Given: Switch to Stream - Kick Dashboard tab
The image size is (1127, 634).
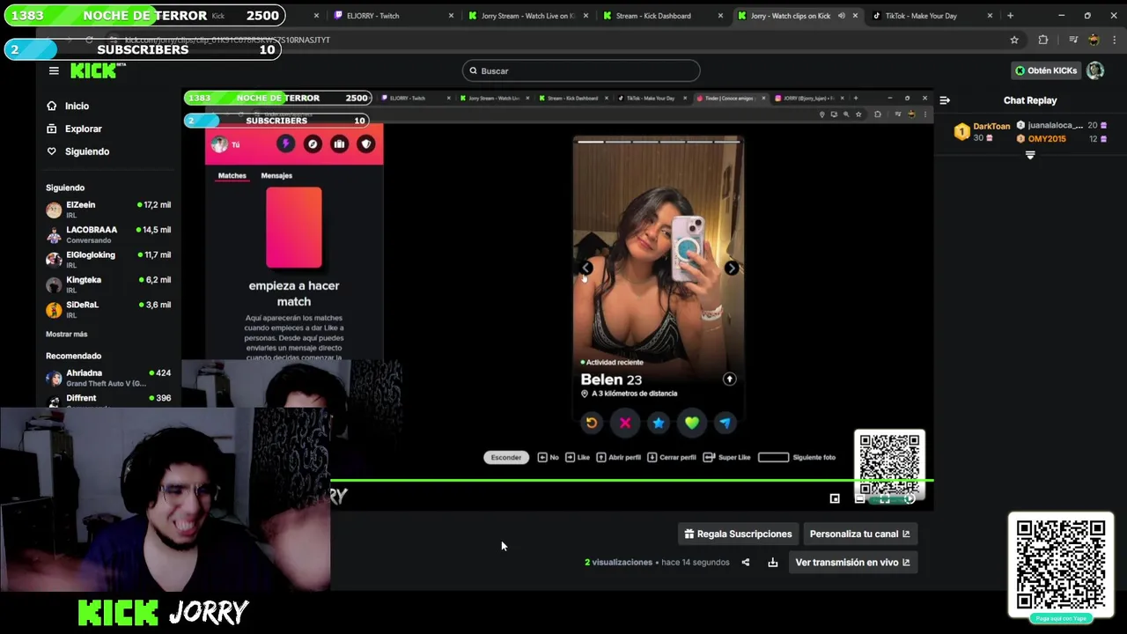Looking at the screenshot, I should tap(662, 16).
